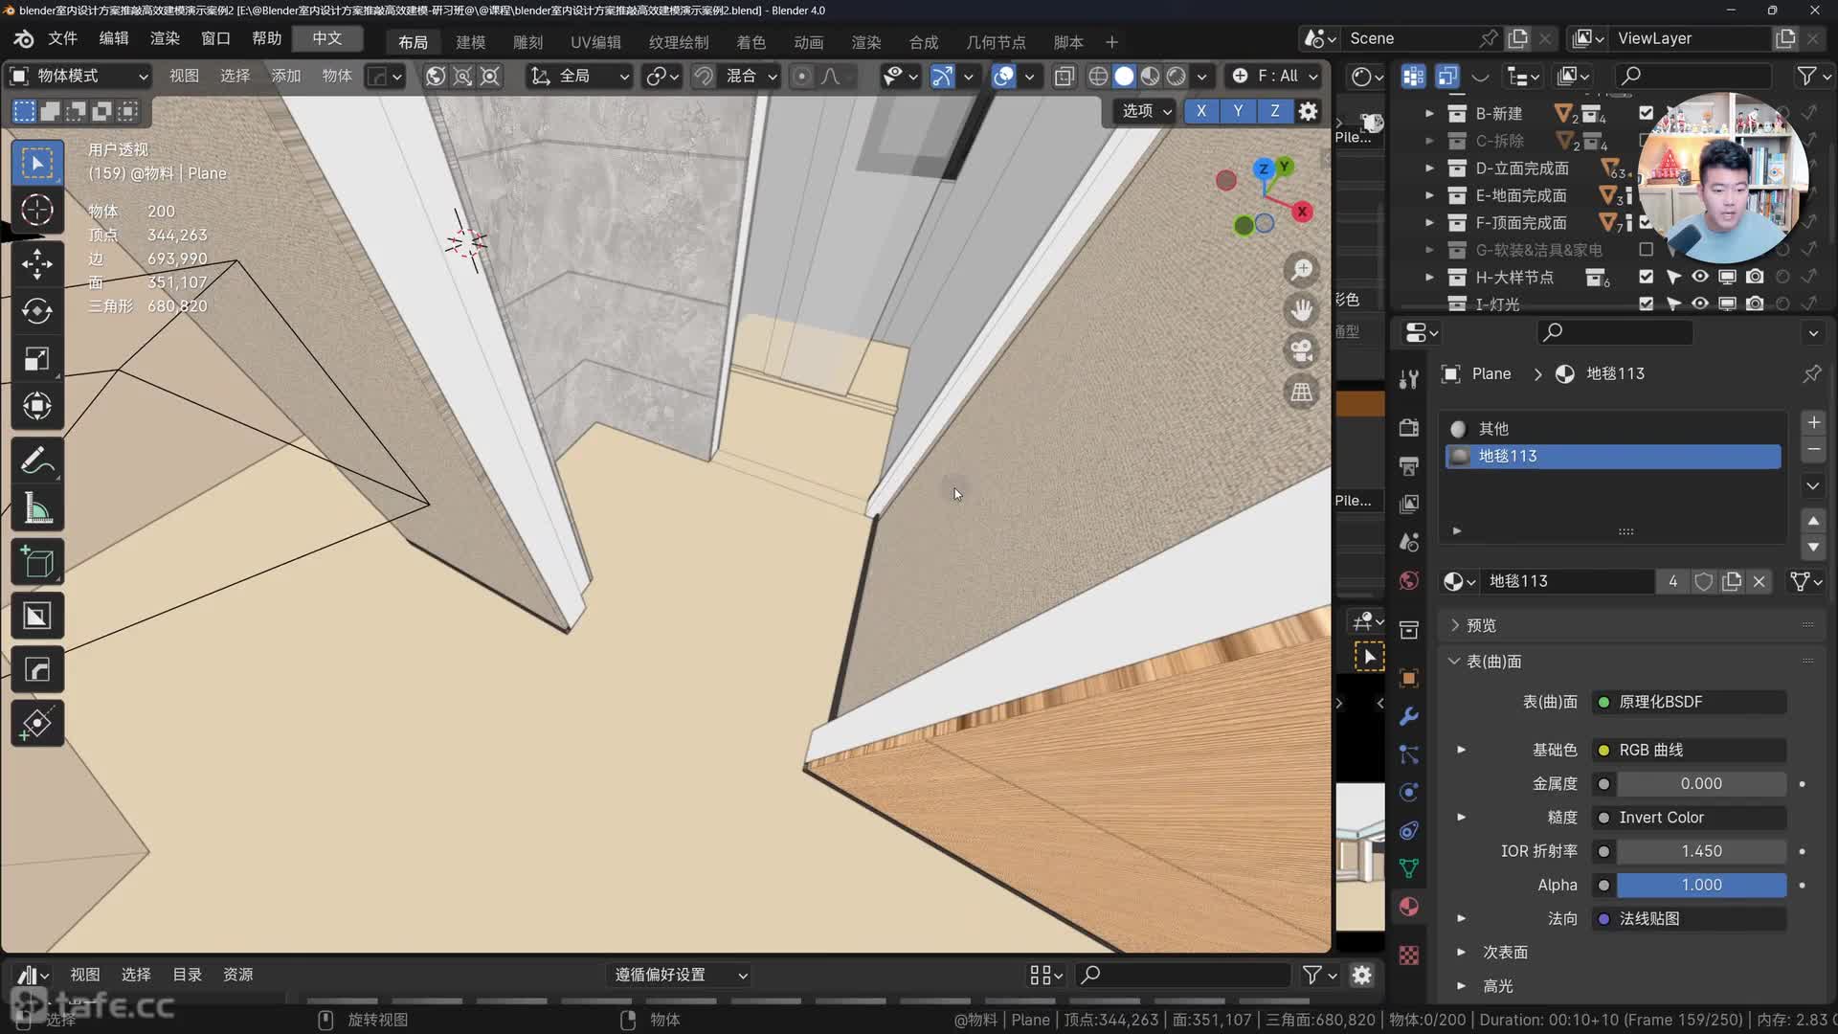This screenshot has width=1838, height=1034.
Task: Open the Material properties tab
Action: 1408,907
